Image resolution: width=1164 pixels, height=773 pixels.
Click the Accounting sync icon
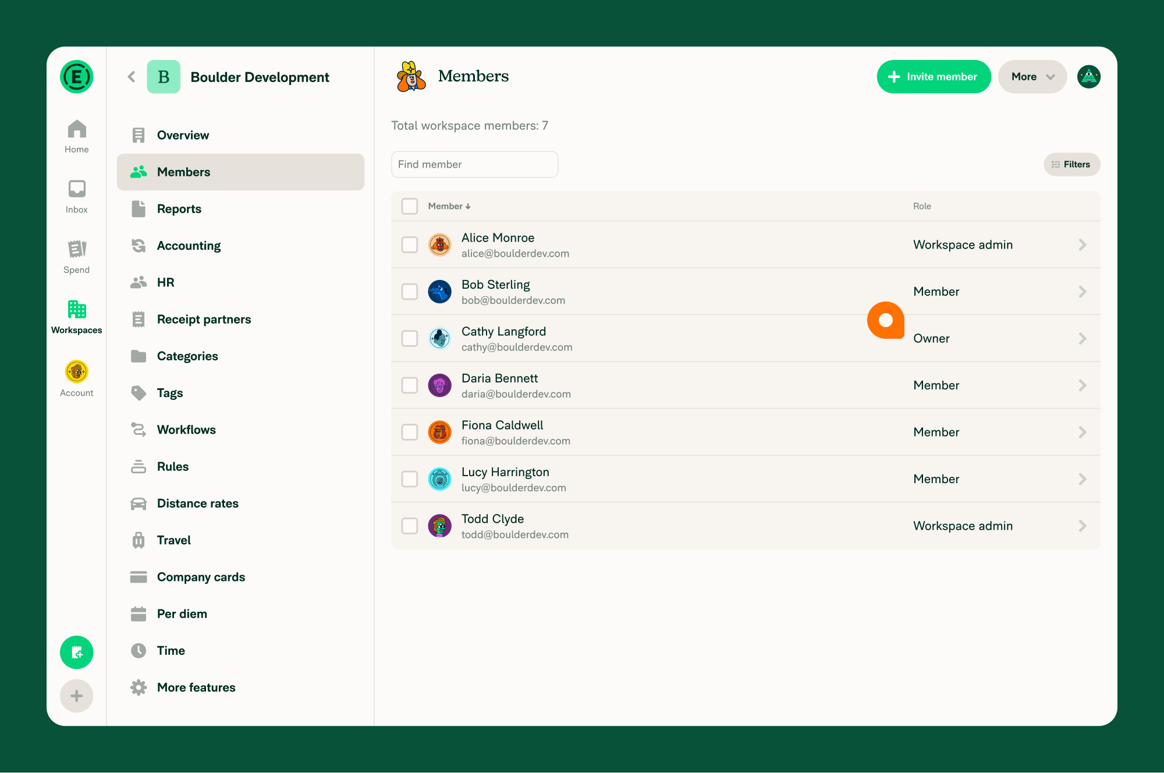point(139,246)
